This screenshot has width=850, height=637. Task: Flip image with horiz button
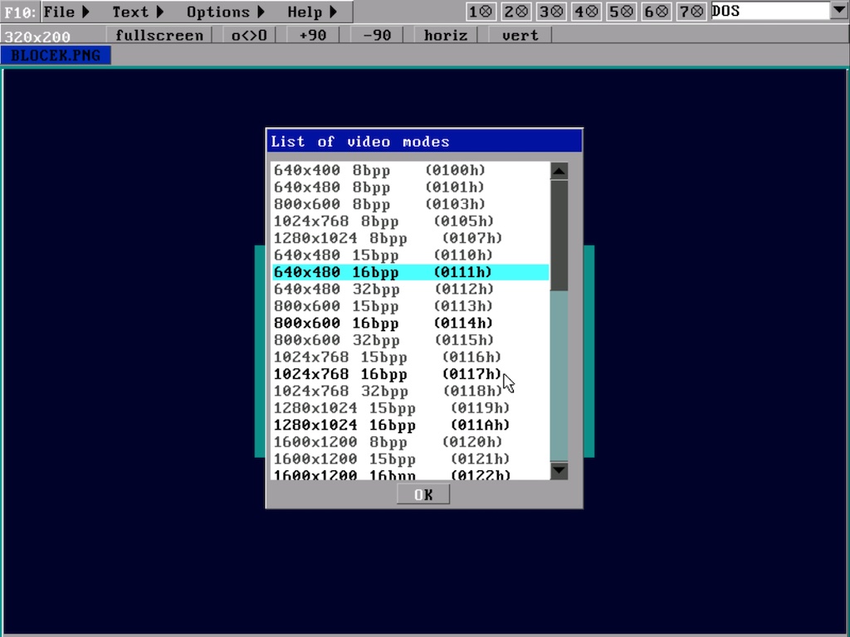(445, 36)
